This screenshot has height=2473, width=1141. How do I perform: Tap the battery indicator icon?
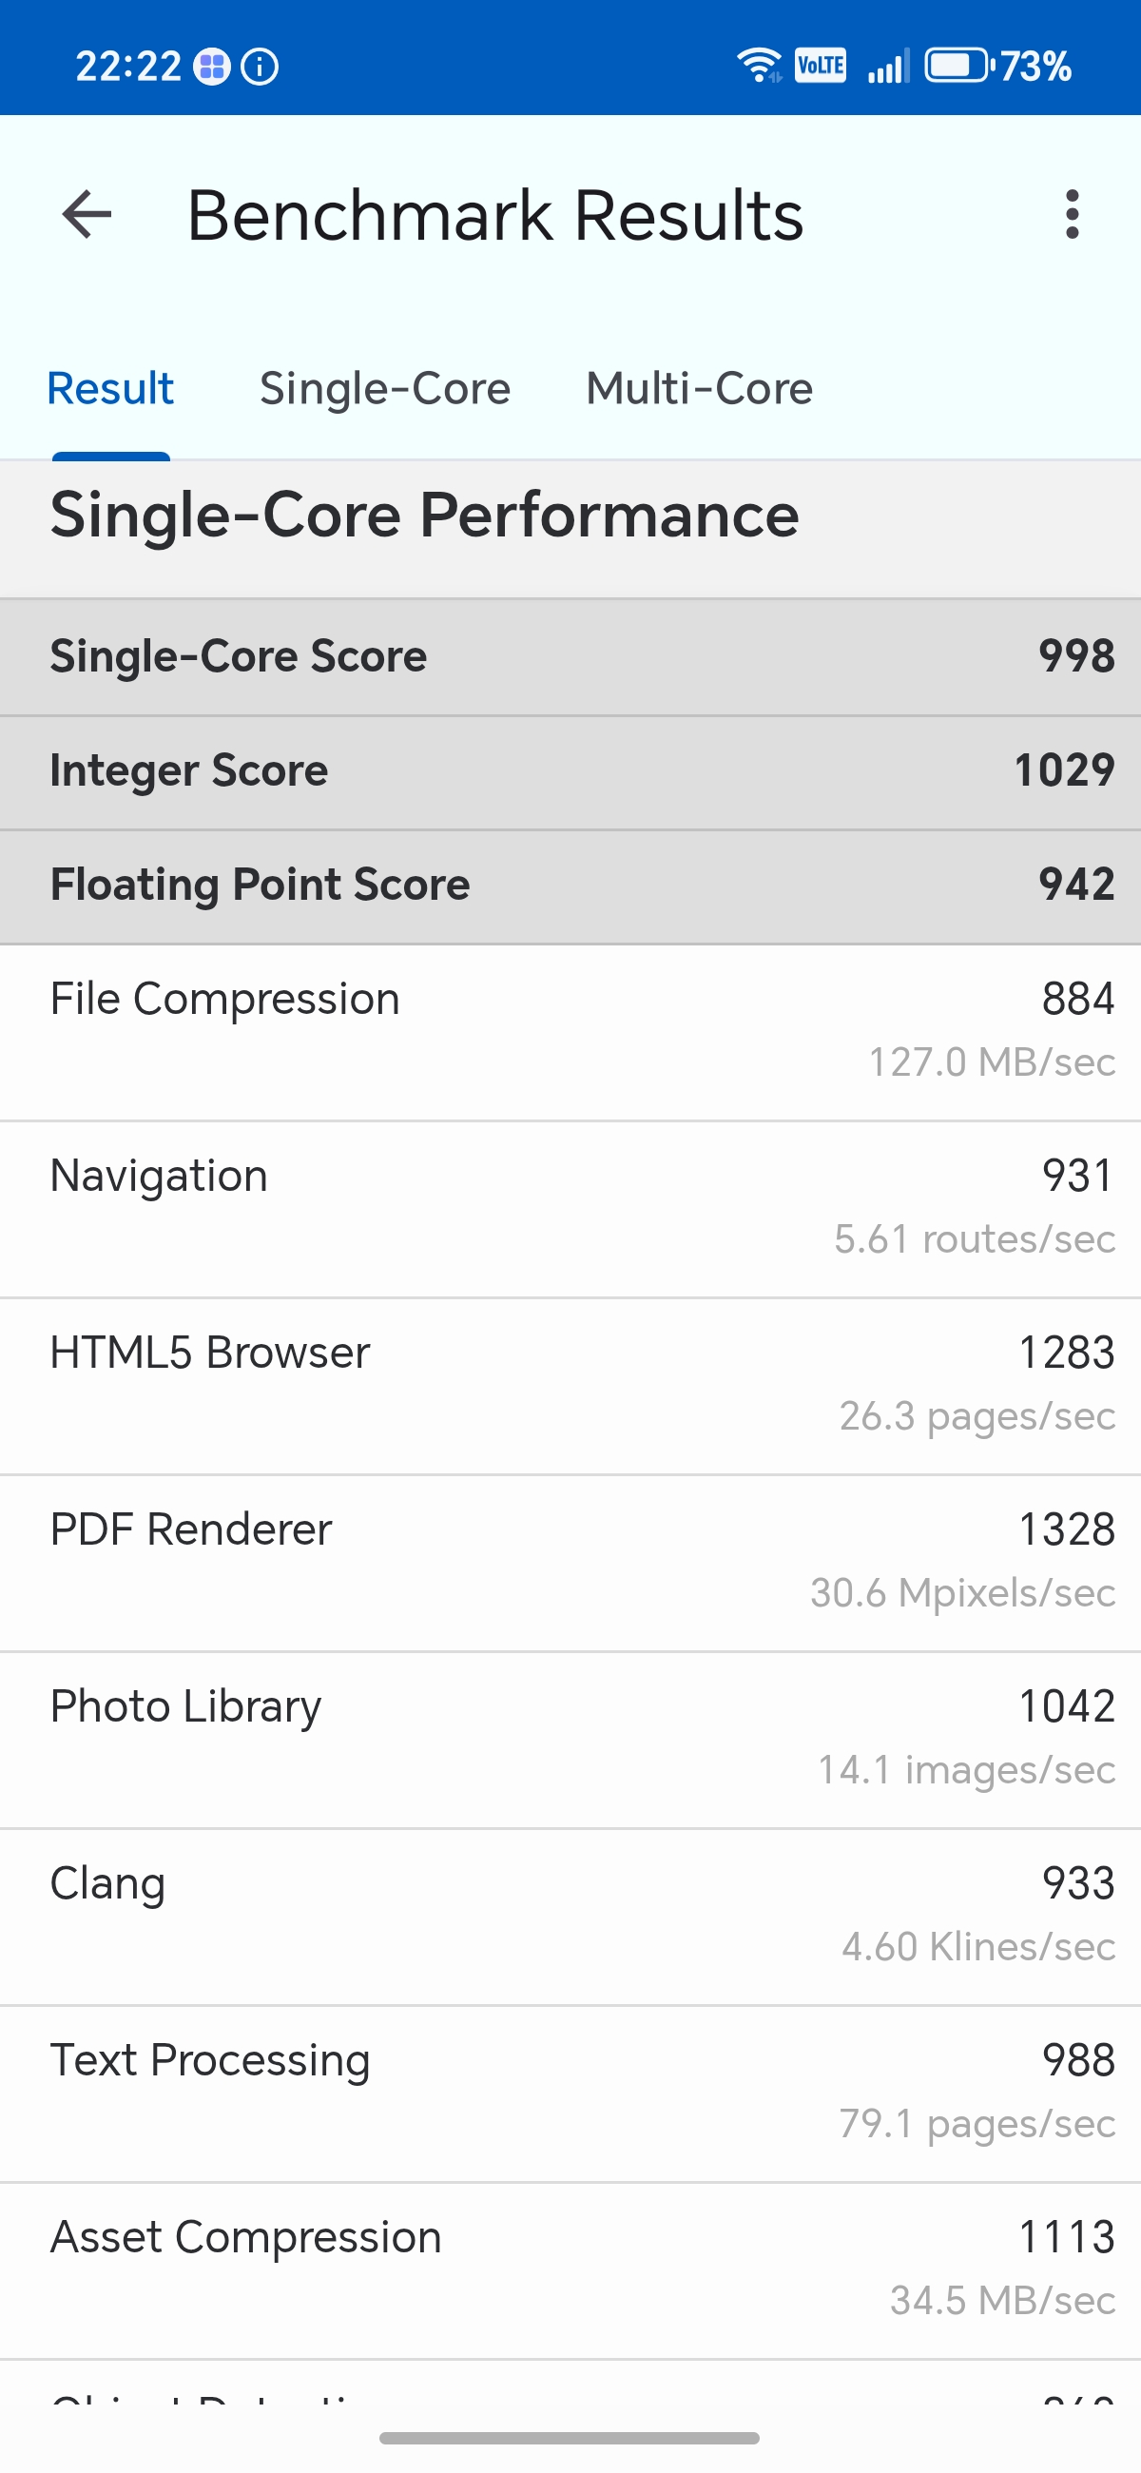tap(957, 66)
